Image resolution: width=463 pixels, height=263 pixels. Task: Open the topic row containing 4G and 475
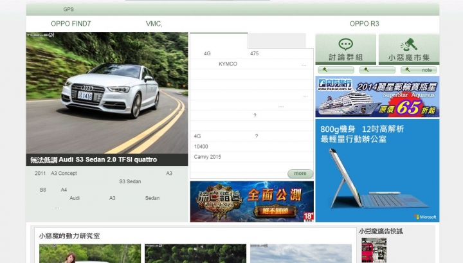(x=251, y=53)
